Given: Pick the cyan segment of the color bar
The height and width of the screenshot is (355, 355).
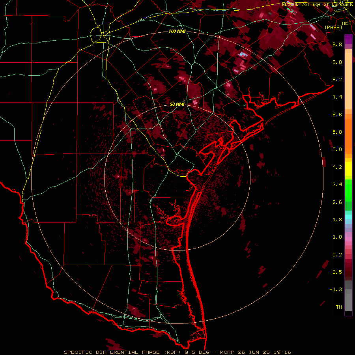Looking at the screenshot, I should point(348,217).
